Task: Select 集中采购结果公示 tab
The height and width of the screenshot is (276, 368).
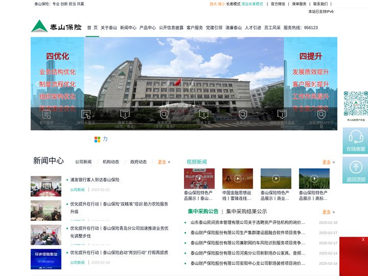Action: point(246,212)
